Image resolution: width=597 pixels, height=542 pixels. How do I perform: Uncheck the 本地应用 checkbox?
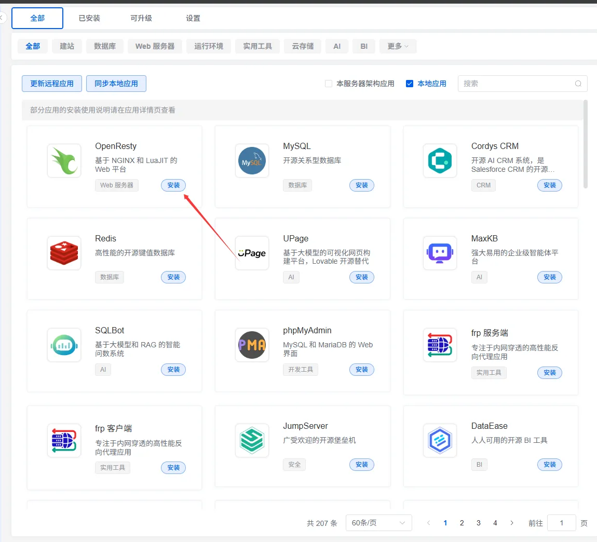(410, 84)
